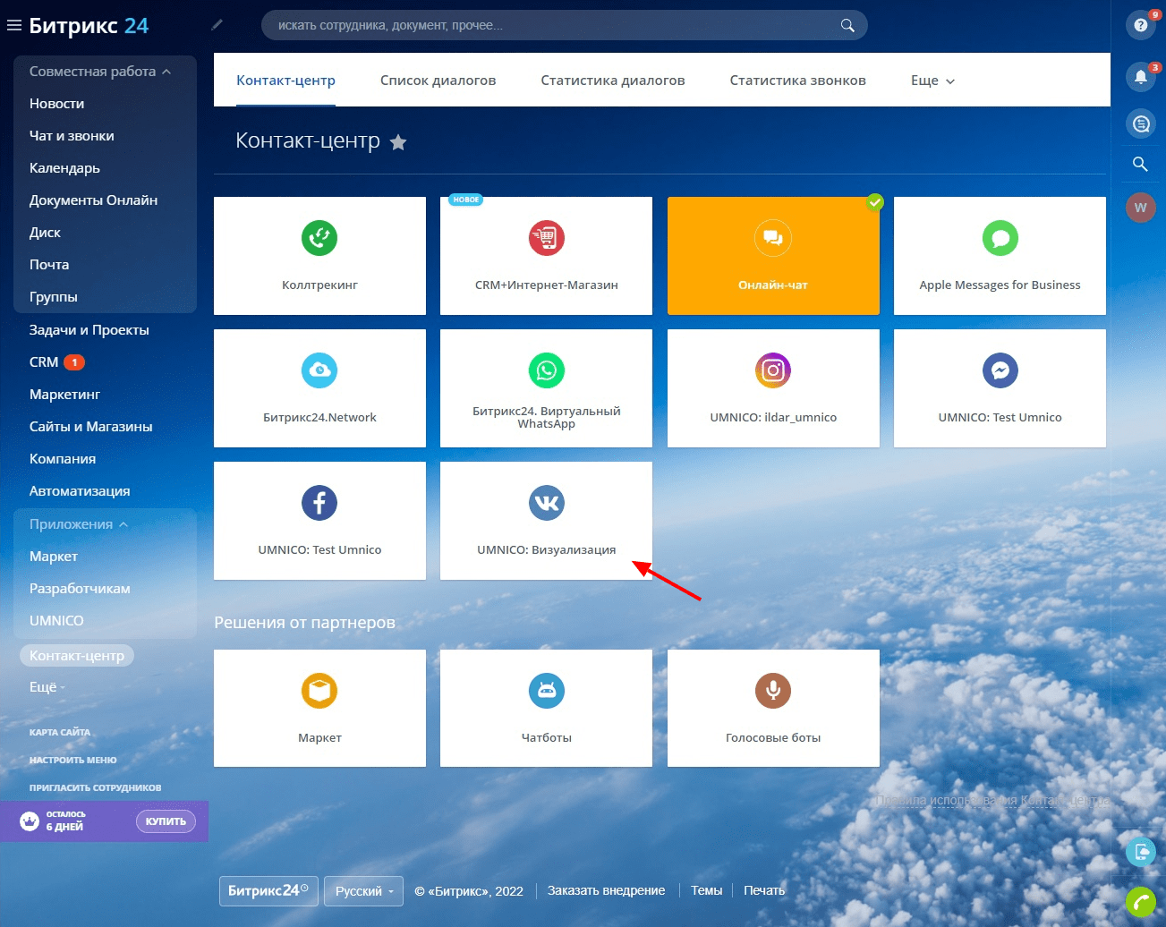
Task: Open the Заказать внедрение footer link
Action: click(606, 891)
